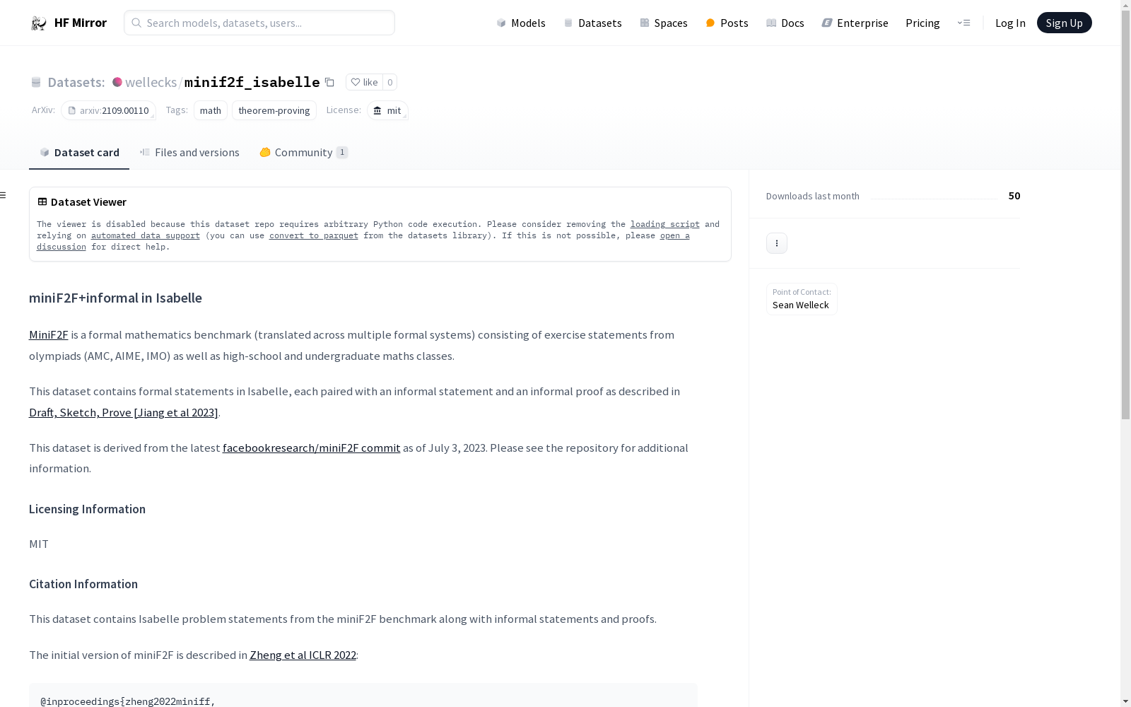Screen dimensions: 1131x707
Task: Open the left table-of-contents hamburger icon
Action: coord(4,195)
